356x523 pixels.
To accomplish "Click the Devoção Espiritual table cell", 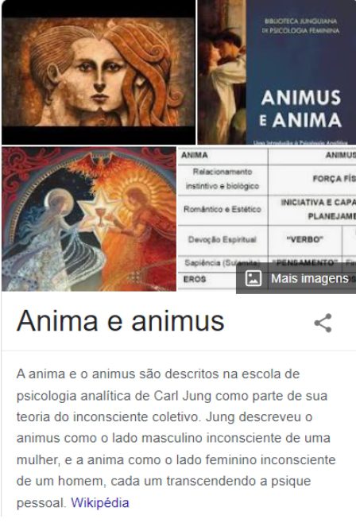I will [x=222, y=239].
